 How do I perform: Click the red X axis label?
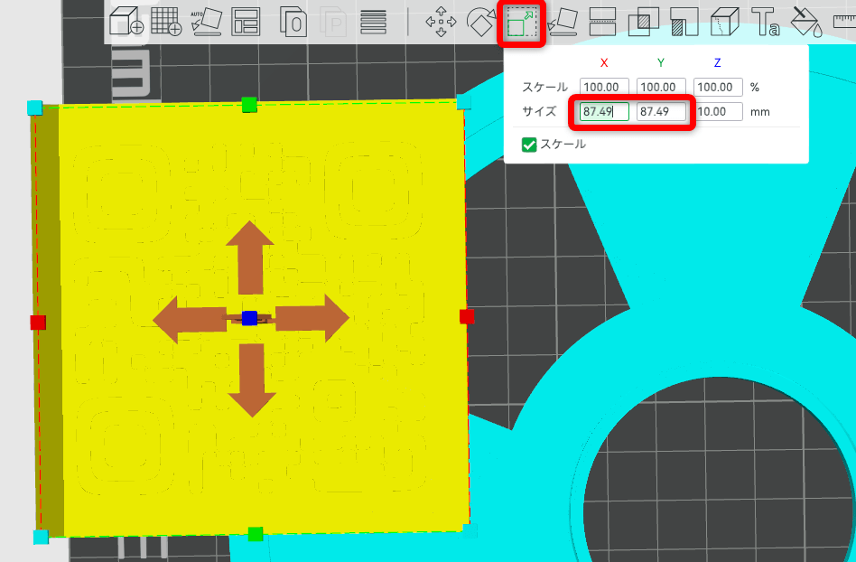click(x=604, y=63)
